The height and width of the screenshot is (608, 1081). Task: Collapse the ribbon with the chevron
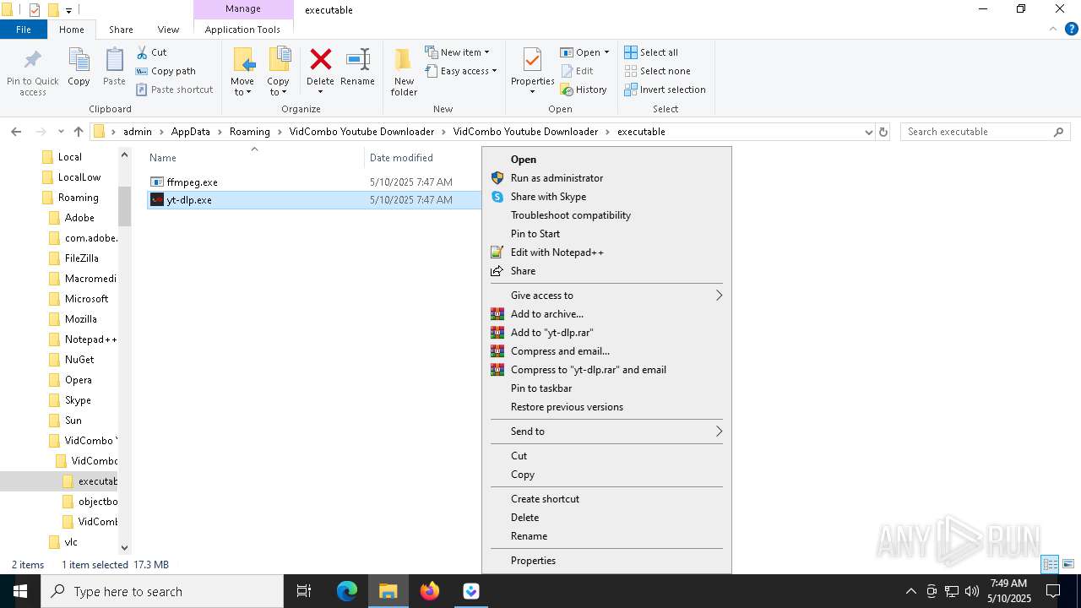point(1053,29)
